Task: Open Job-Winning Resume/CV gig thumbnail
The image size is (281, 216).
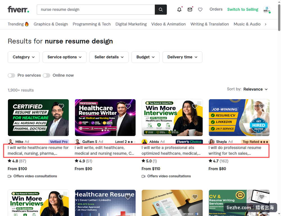Action: 239,117
